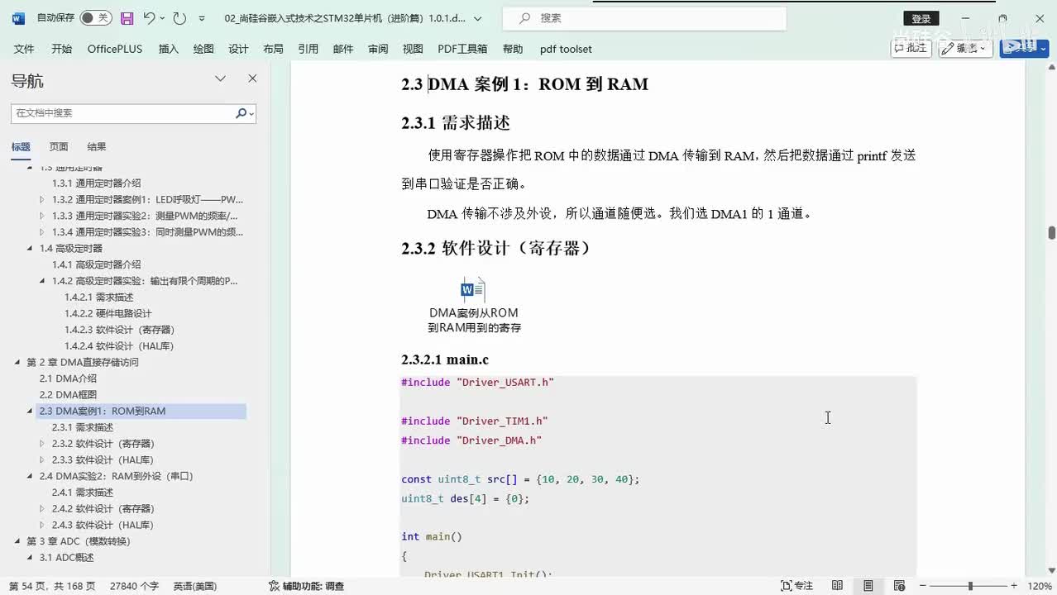Select the 设计 ribbon tab
The image size is (1057, 595).
coord(238,49)
